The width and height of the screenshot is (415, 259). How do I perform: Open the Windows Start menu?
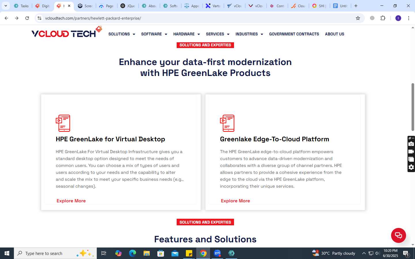(x=7, y=253)
